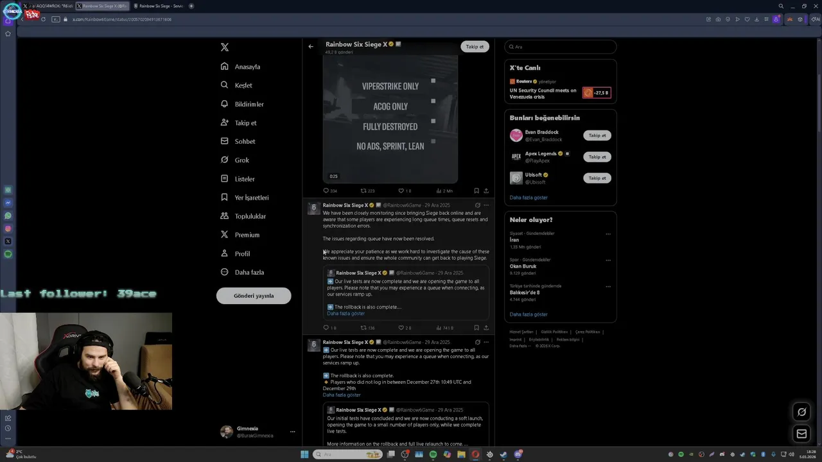The height and width of the screenshot is (462, 822).
Task: Open Premium in sidebar
Action: coord(240,235)
